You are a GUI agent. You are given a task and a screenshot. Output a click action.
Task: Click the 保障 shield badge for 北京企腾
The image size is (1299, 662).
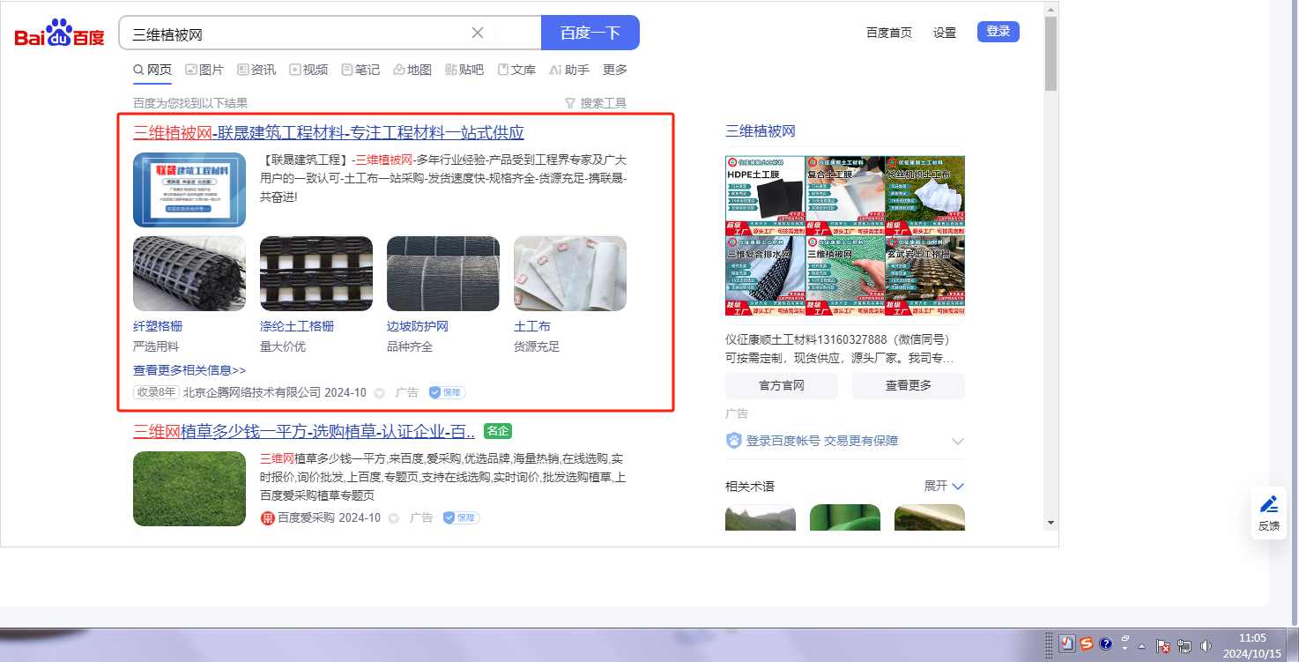point(448,392)
